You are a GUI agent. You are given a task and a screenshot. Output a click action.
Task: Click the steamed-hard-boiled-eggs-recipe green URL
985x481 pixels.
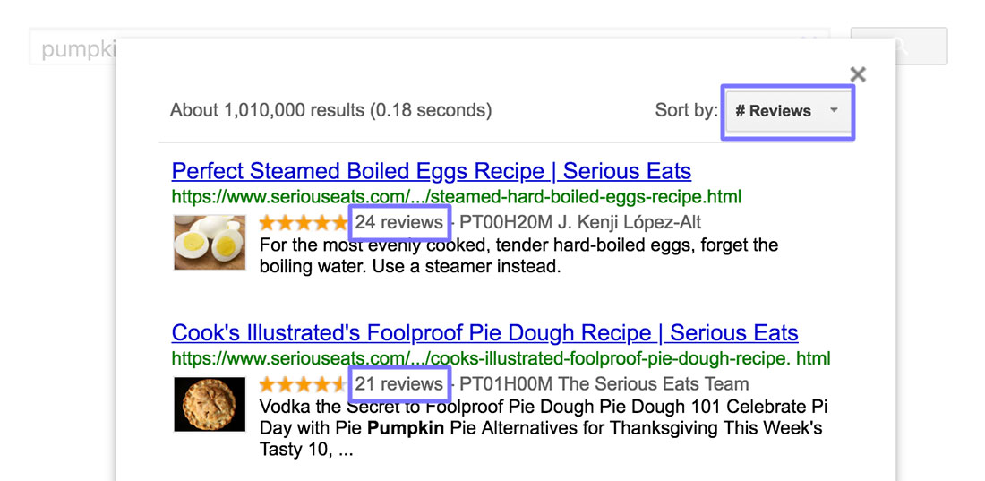(x=456, y=196)
